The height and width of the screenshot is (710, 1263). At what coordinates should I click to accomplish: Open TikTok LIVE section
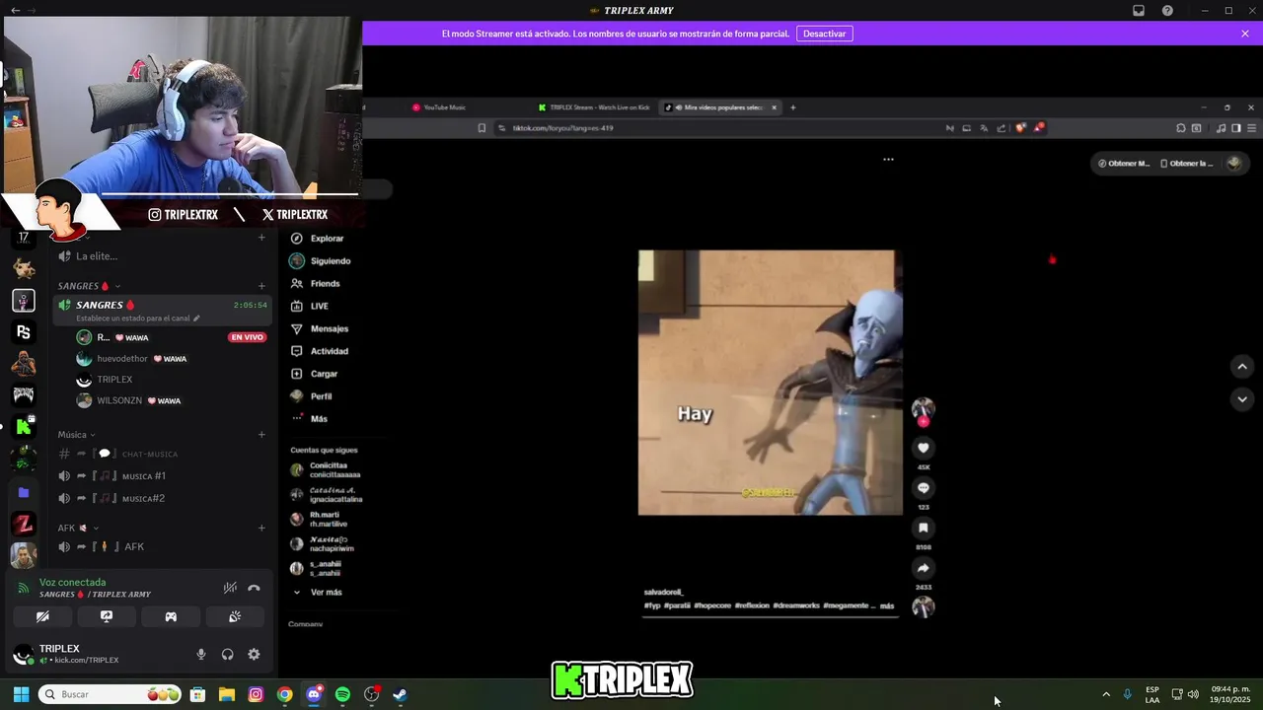click(310, 307)
